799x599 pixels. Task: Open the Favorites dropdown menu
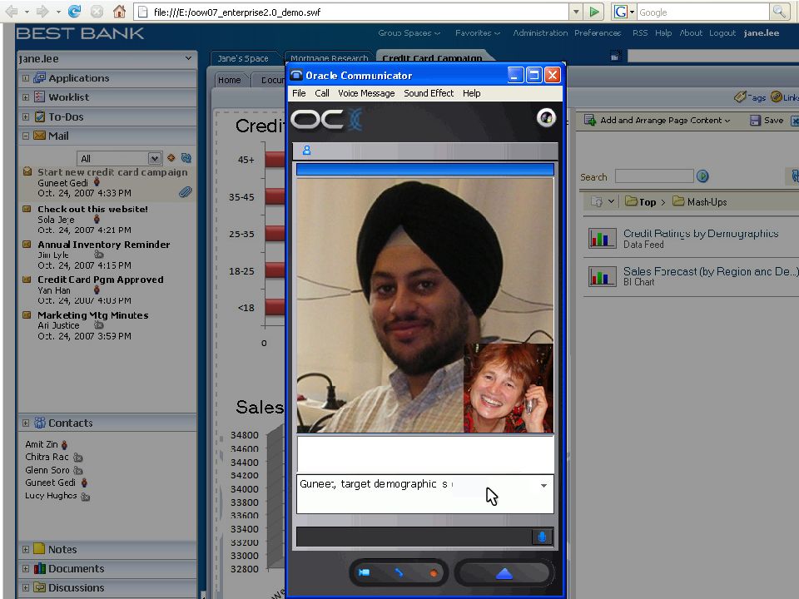coord(478,33)
